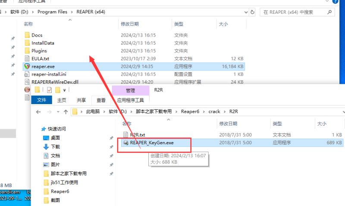Open the 文件 menu tab
The height and width of the screenshot is (206, 345).
[41, 100]
